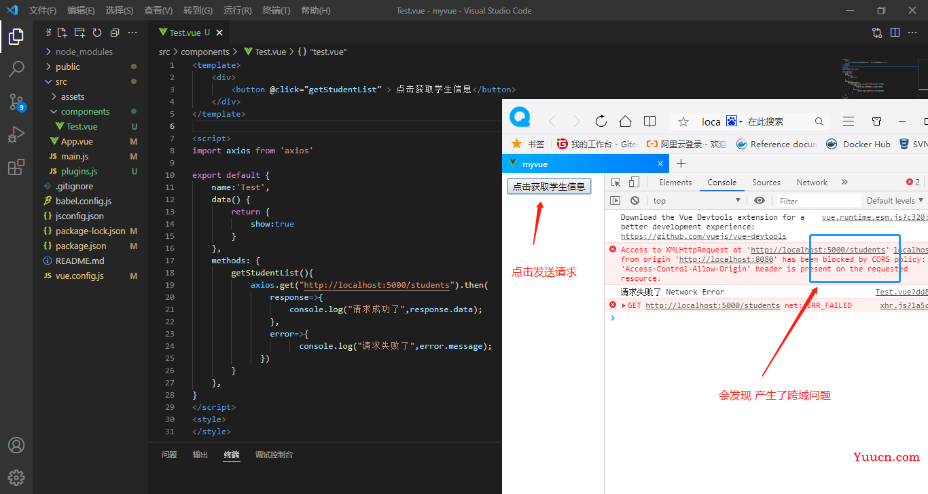
Task: Open the 帮助(H) menu
Action: click(316, 11)
